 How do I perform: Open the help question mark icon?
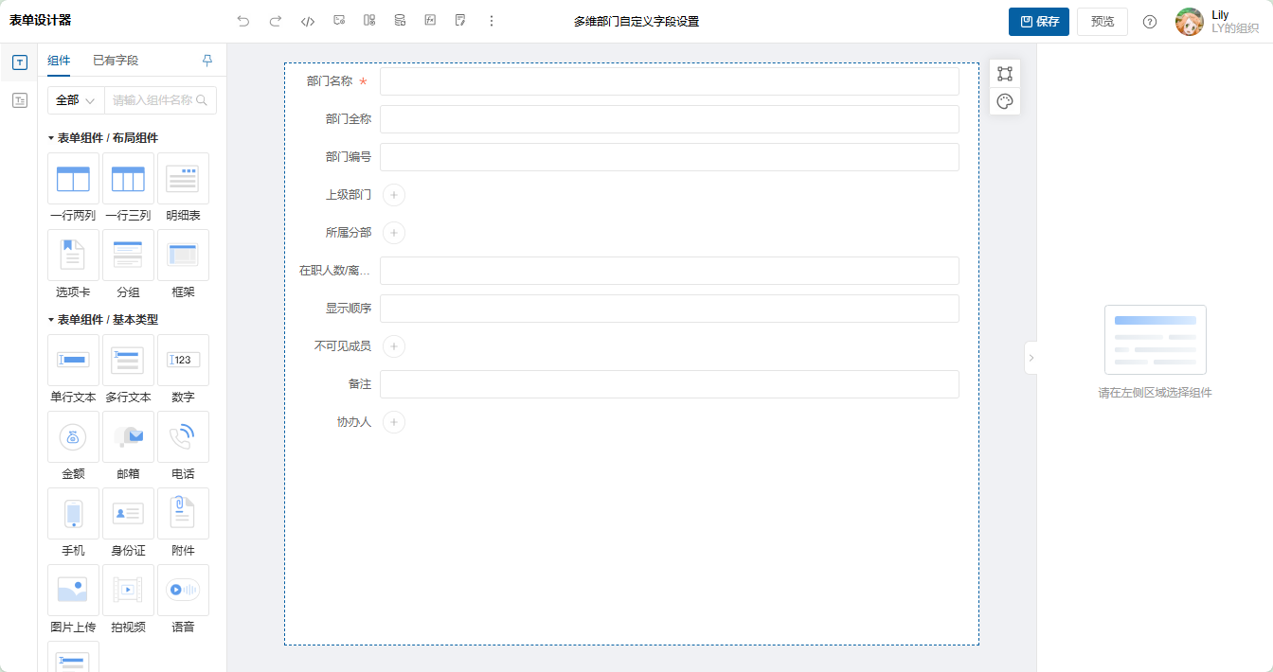click(x=1150, y=22)
